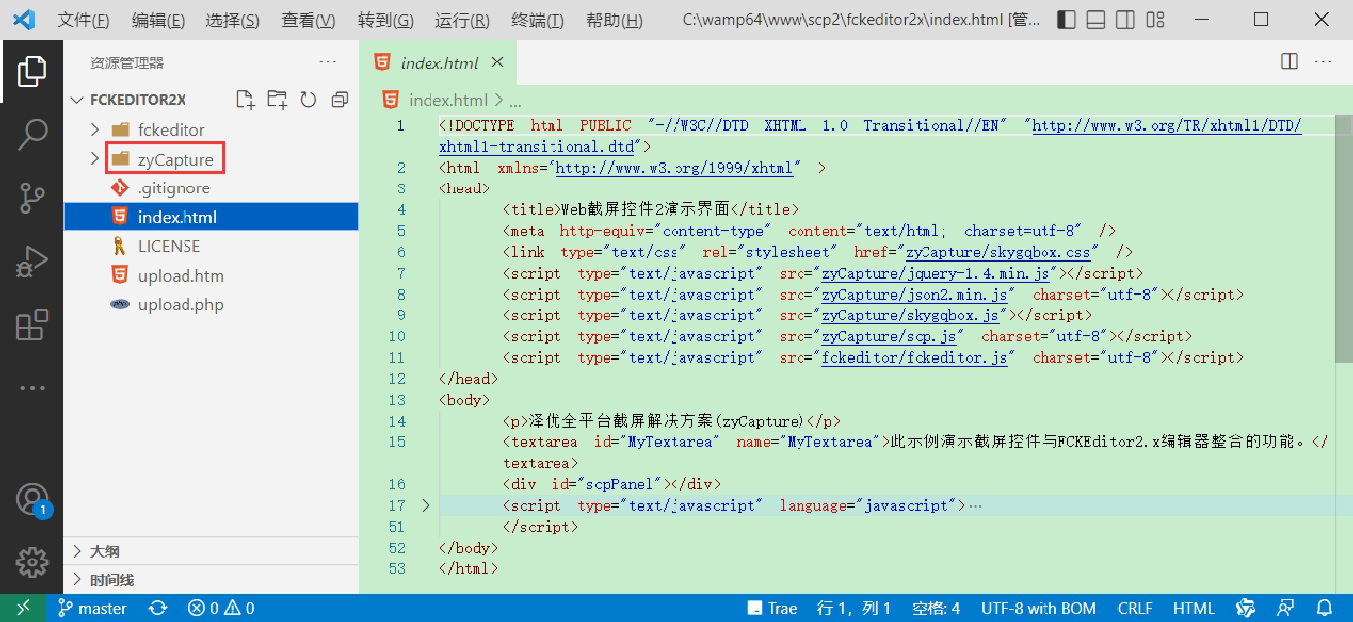
Task: Click the master branch in status bar
Action: click(92, 608)
